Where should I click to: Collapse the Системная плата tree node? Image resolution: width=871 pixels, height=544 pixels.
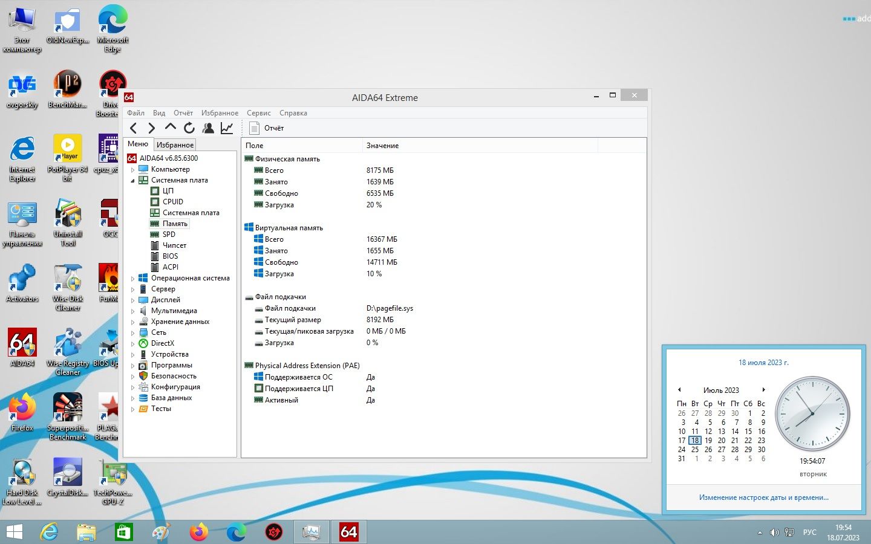pos(132,181)
